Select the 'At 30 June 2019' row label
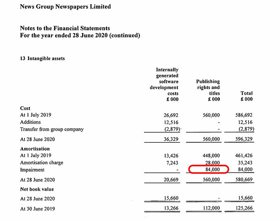Viewport: 280px width, 221px height. click(37, 209)
